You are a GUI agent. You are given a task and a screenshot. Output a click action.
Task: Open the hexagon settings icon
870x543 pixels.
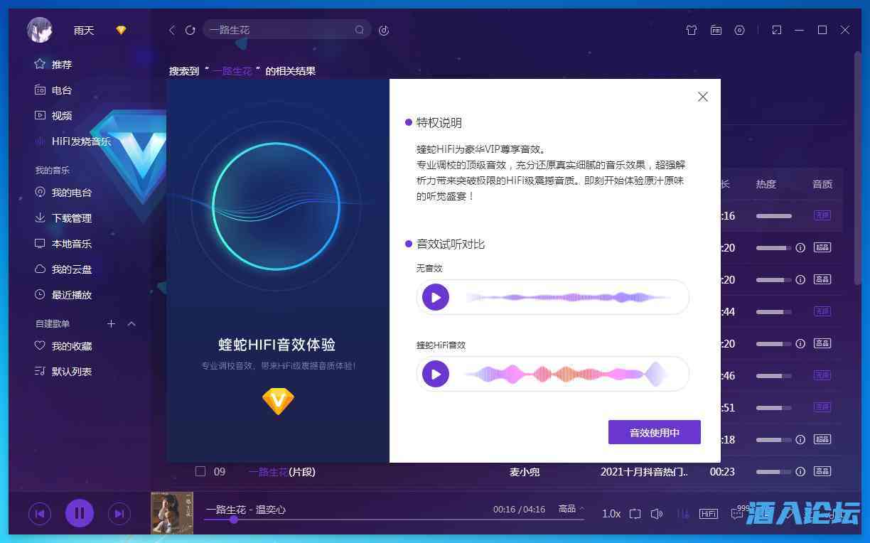[x=740, y=30]
